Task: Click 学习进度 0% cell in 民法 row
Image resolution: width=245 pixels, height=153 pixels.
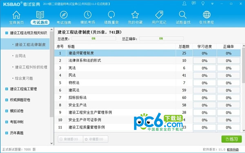Action: pos(205,76)
